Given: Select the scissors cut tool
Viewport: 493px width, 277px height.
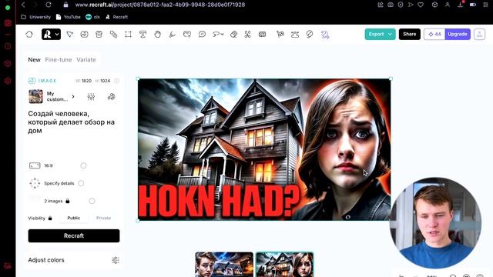Looking at the screenshot, I should pyautogui.click(x=248, y=34).
